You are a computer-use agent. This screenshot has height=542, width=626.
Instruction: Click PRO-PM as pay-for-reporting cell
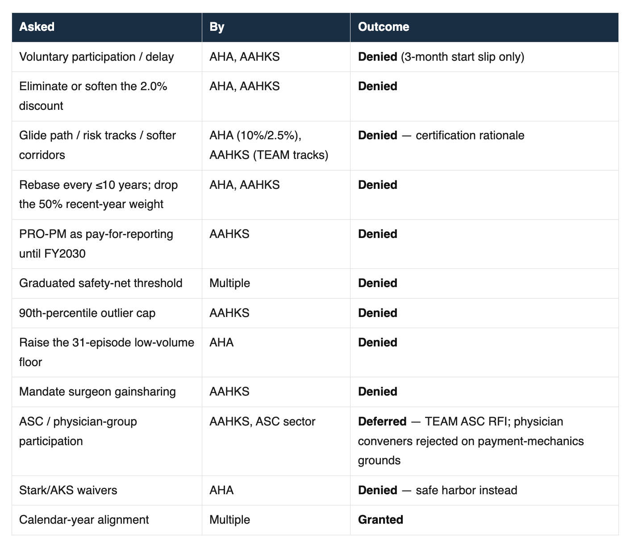pos(107,244)
